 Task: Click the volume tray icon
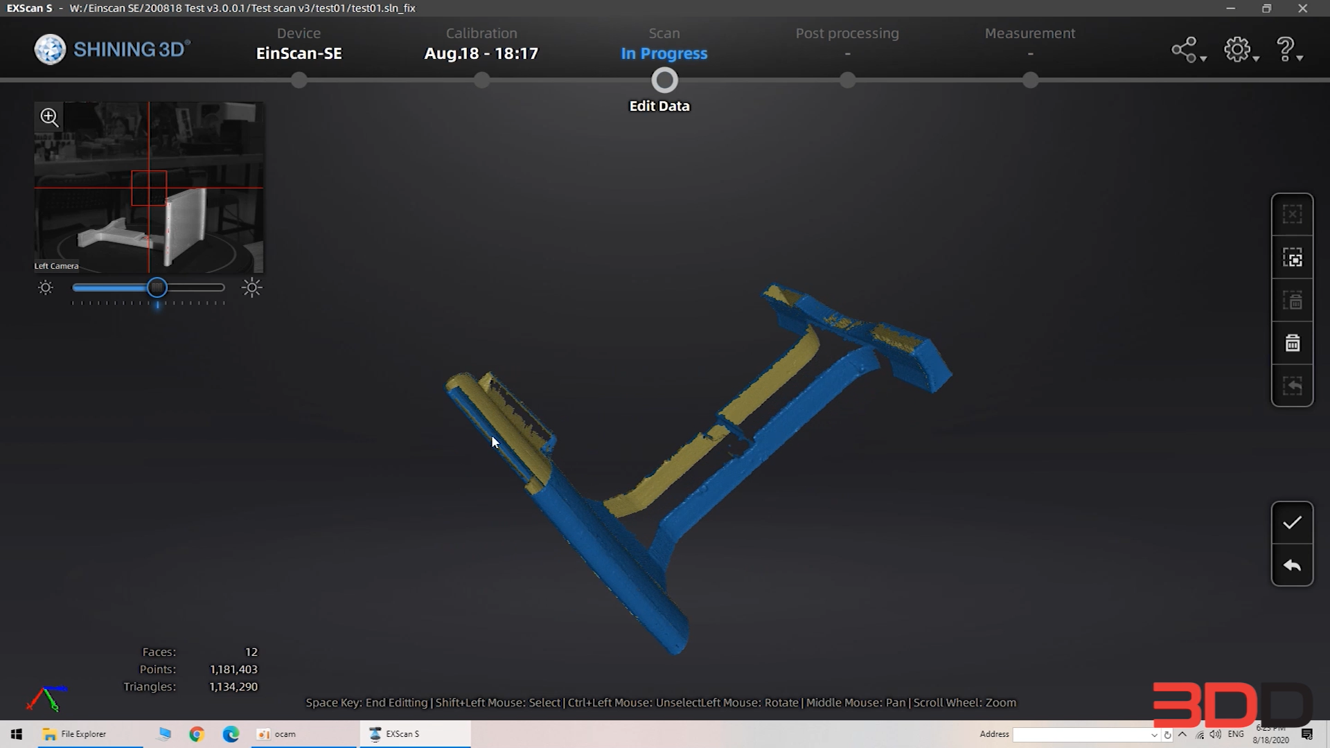point(1216,734)
